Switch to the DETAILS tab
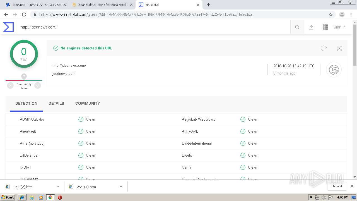This screenshot has height=201, width=357. click(x=56, y=103)
